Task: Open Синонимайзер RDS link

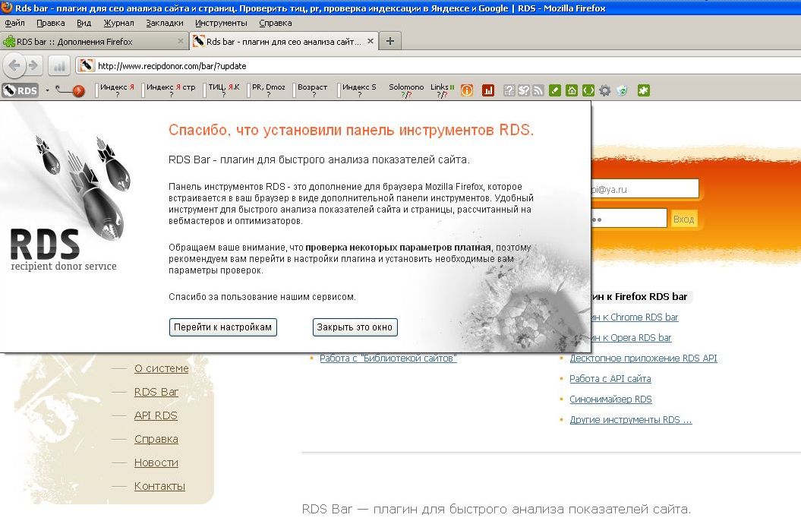Action: 610,399
